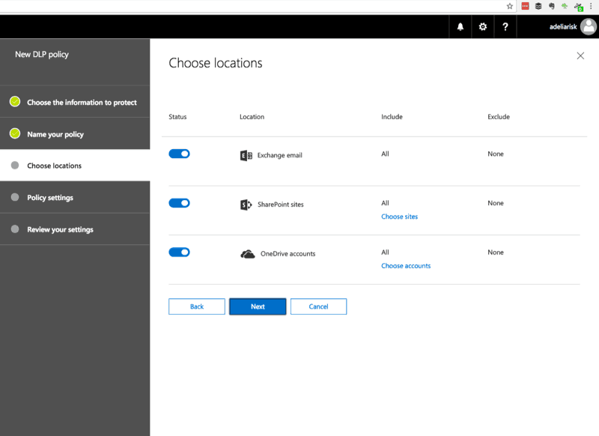Open Office 365 settings gear
Image resolution: width=599 pixels, height=436 pixels.
[482, 26]
